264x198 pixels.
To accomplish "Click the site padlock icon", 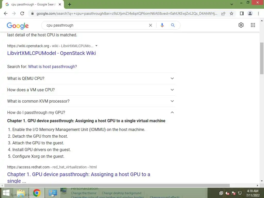I will 32,13.
